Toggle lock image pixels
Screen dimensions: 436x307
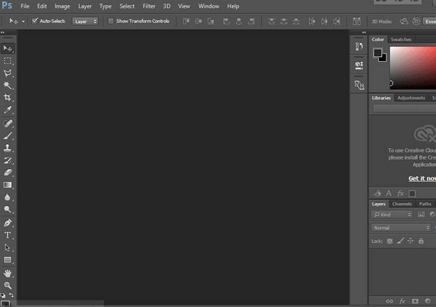click(x=400, y=241)
